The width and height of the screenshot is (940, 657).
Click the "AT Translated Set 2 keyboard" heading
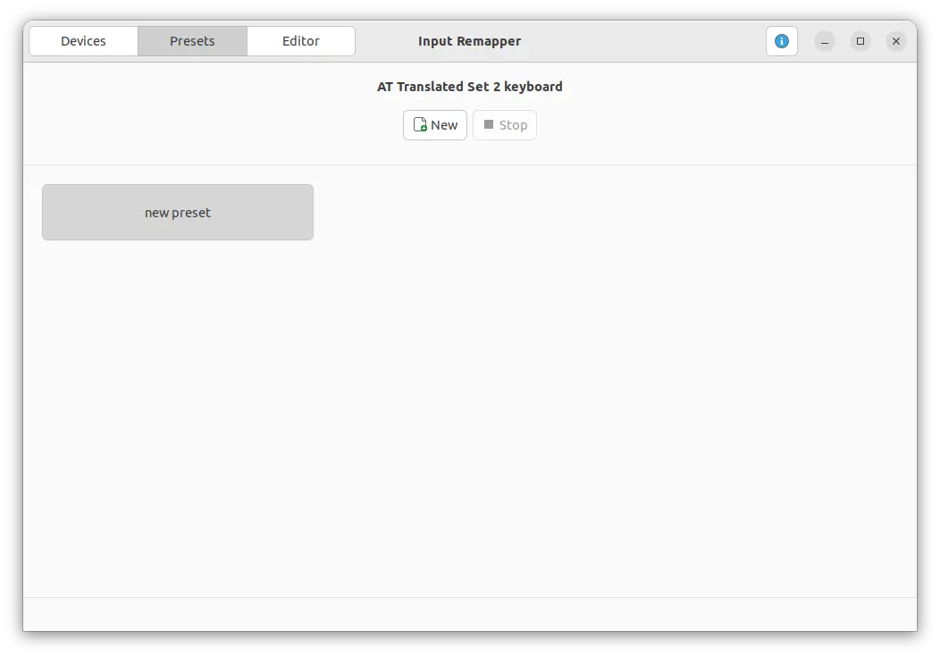pos(469,87)
